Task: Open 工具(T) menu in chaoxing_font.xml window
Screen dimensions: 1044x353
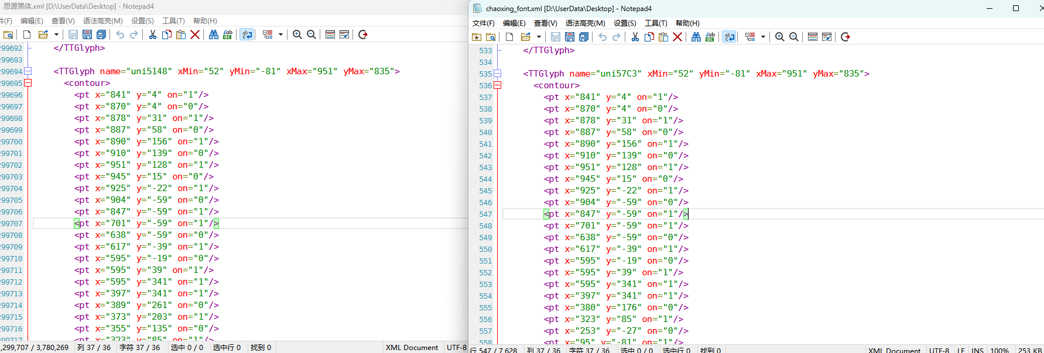Action: point(656,23)
